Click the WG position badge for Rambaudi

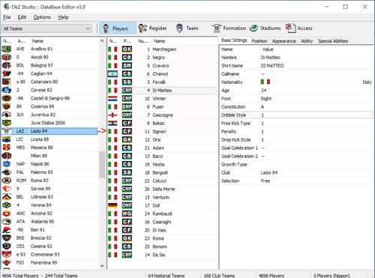127,214
